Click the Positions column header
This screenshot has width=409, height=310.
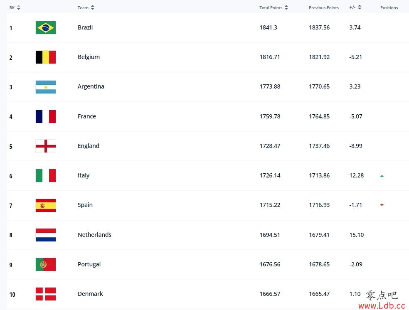pyautogui.click(x=389, y=8)
